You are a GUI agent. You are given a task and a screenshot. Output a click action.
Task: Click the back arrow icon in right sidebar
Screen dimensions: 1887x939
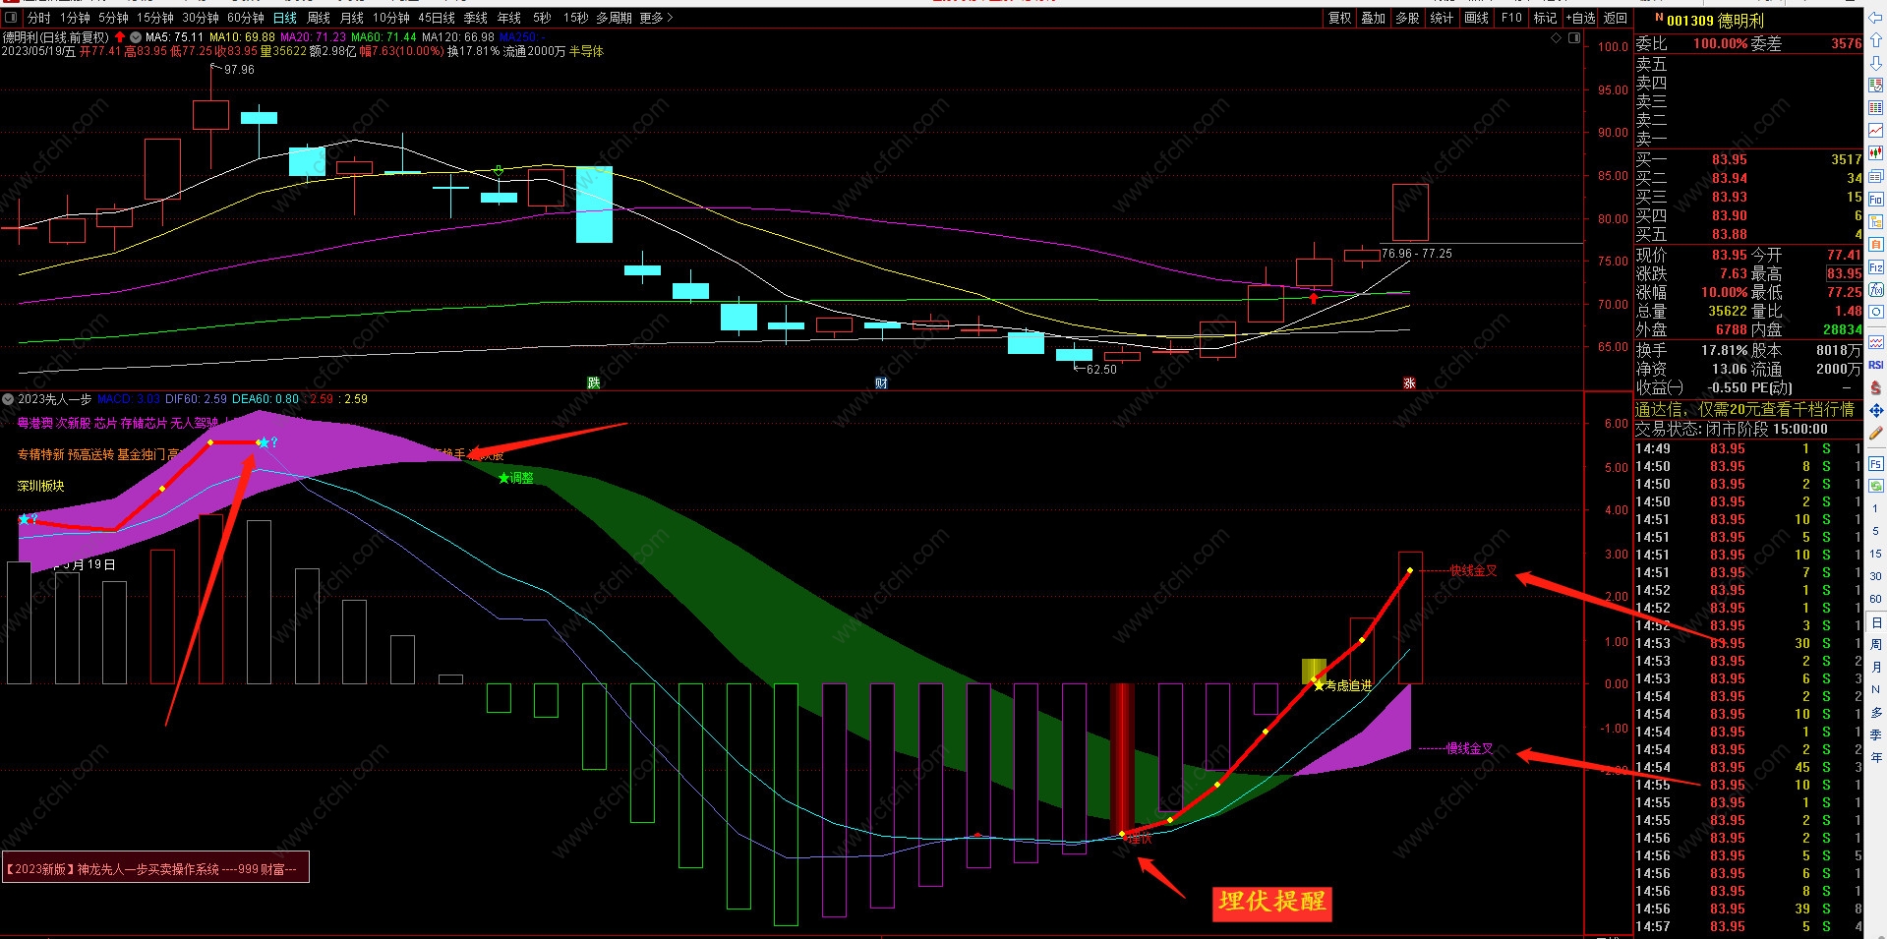(x=1876, y=19)
